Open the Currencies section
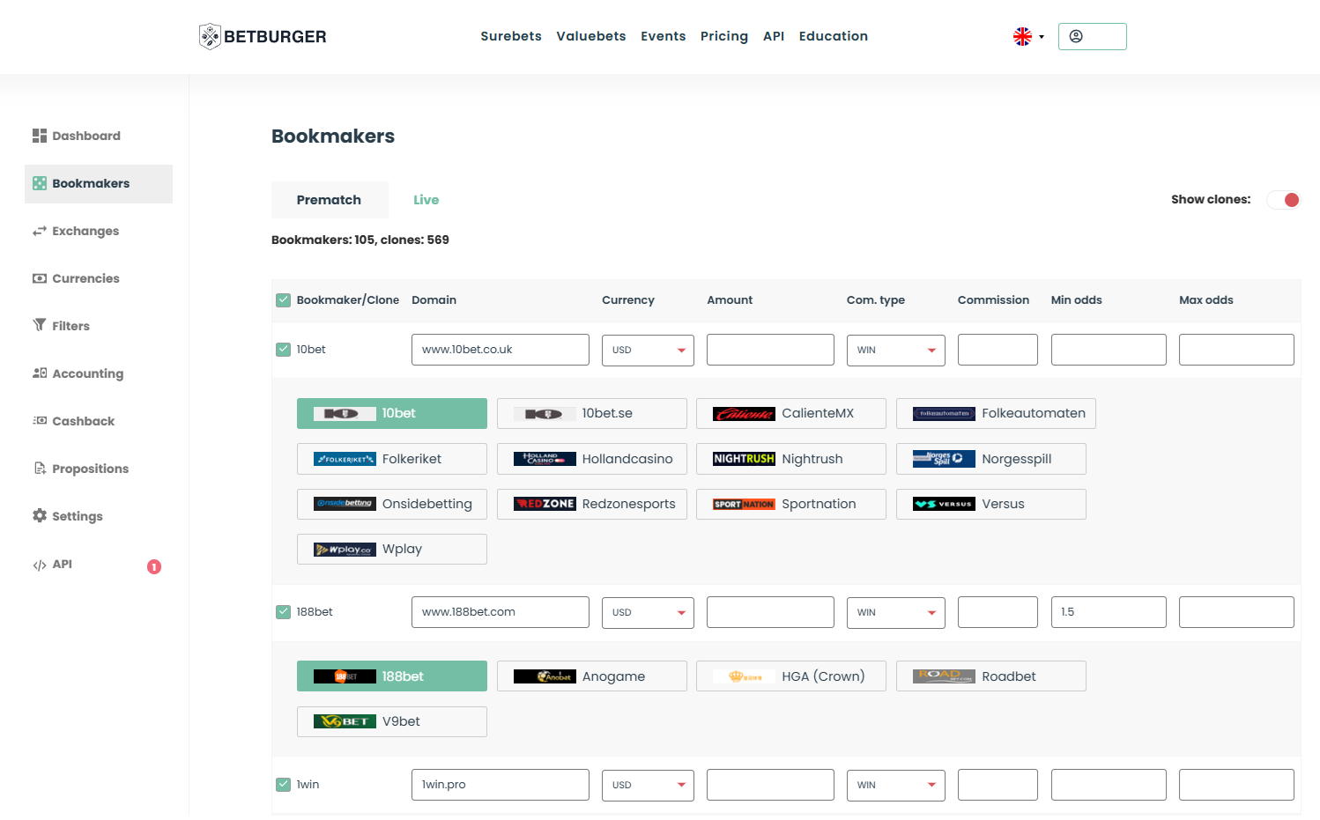 pos(76,278)
